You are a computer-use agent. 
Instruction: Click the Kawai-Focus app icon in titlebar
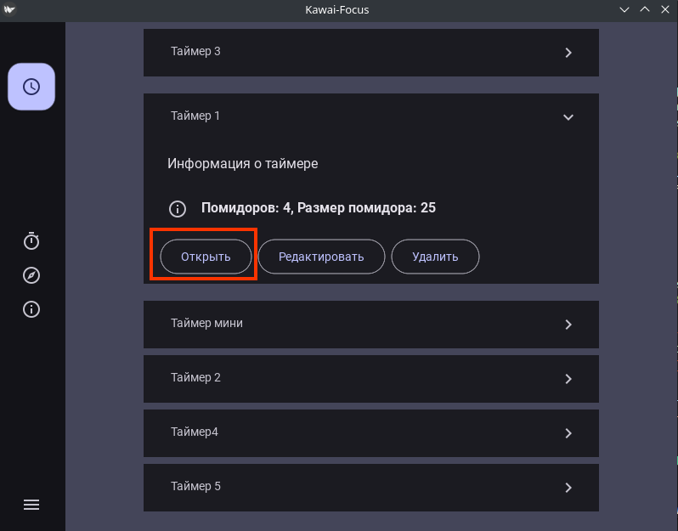(x=9, y=9)
